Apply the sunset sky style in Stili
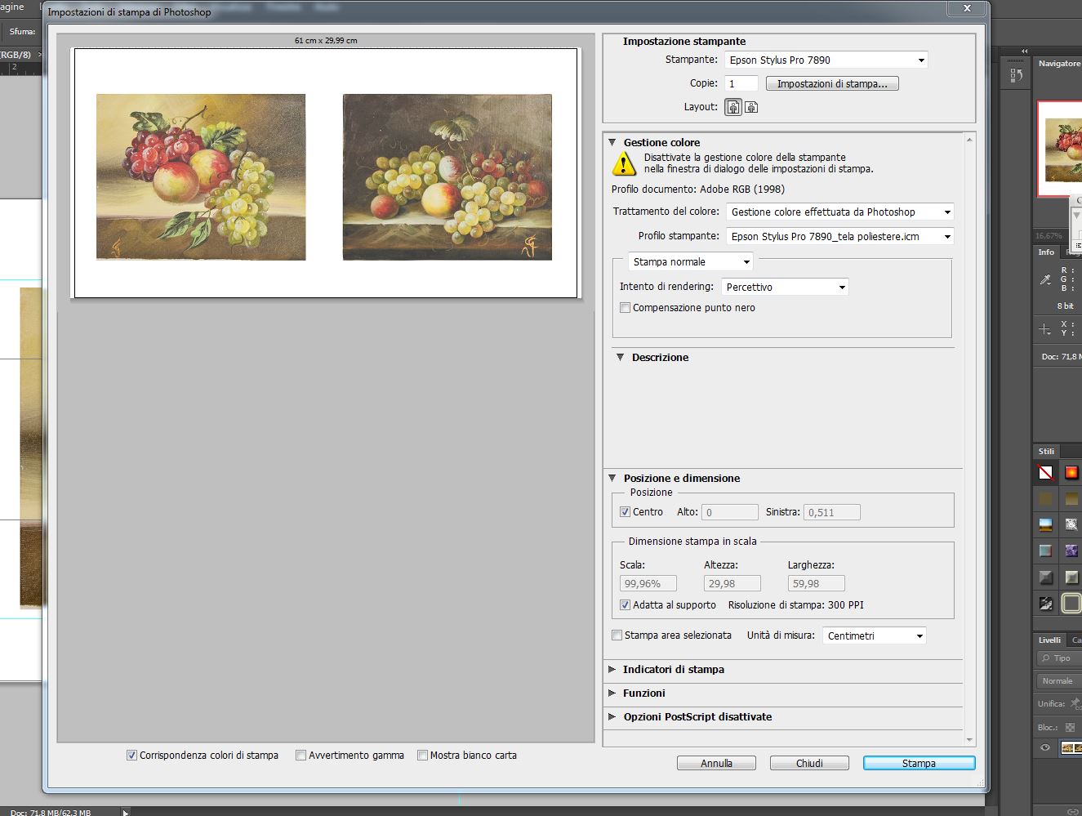Screen dimensions: 1082x816 tap(1045, 525)
